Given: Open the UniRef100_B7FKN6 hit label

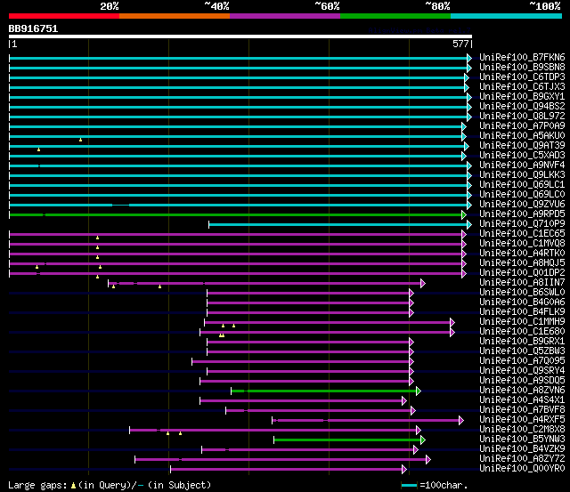Looking at the screenshot, I should pos(522,57).
